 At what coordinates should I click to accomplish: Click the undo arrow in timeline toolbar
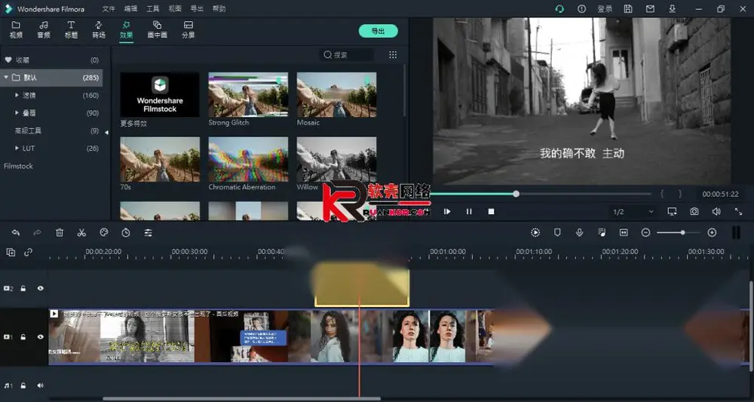[x=15, y=233]
